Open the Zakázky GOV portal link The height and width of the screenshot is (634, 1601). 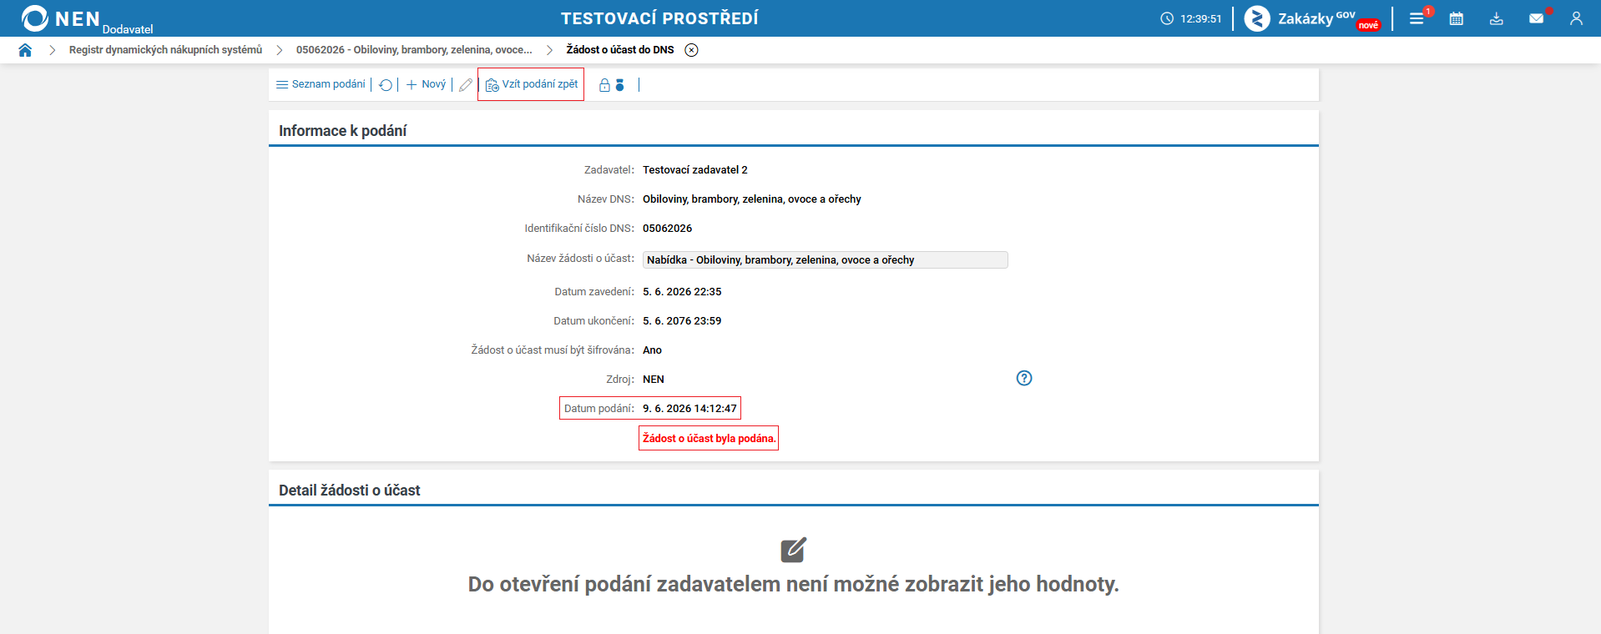[x=1311, y=18]
